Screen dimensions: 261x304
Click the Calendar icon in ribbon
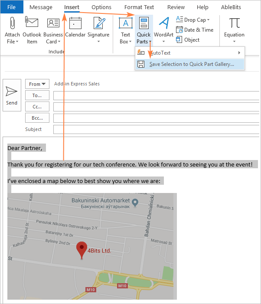coord(75,23)
